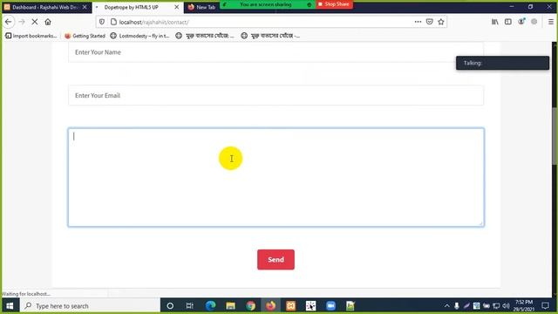Click the Type here to search box

[x=90, y=306]
